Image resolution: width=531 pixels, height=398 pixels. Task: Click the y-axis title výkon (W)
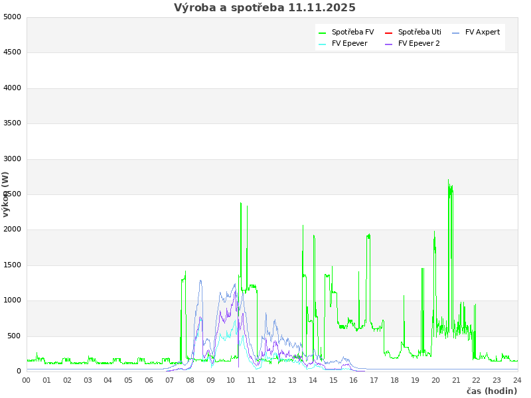coord(6,194)
